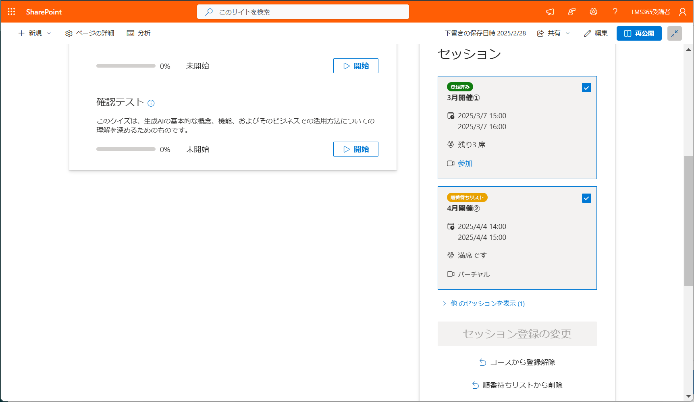This screenshot has width=694, height=402.
Task: Click the SharePoint logo text
Action: tap(44, 12)
